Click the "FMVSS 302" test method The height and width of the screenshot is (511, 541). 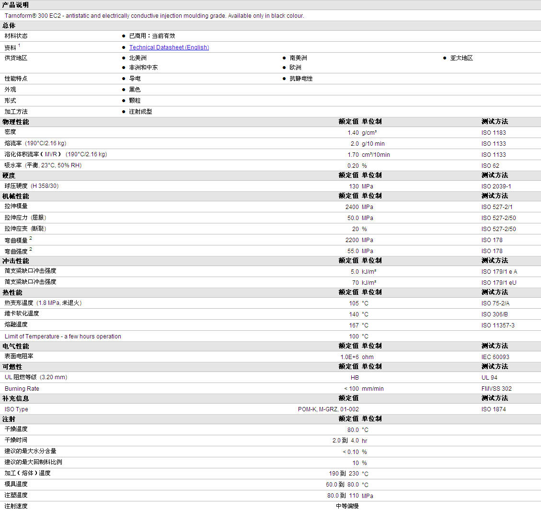click(x=496, y=389)
